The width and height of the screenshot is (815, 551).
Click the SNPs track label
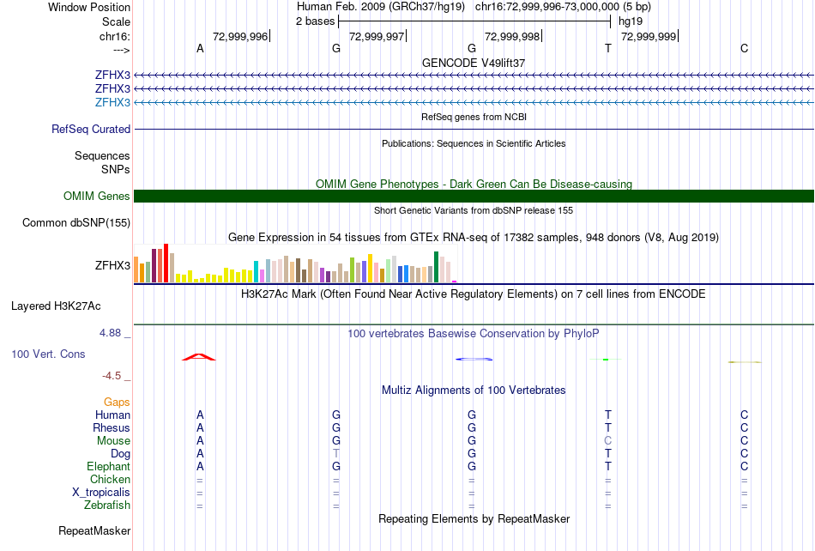click(x=116, y=169)
